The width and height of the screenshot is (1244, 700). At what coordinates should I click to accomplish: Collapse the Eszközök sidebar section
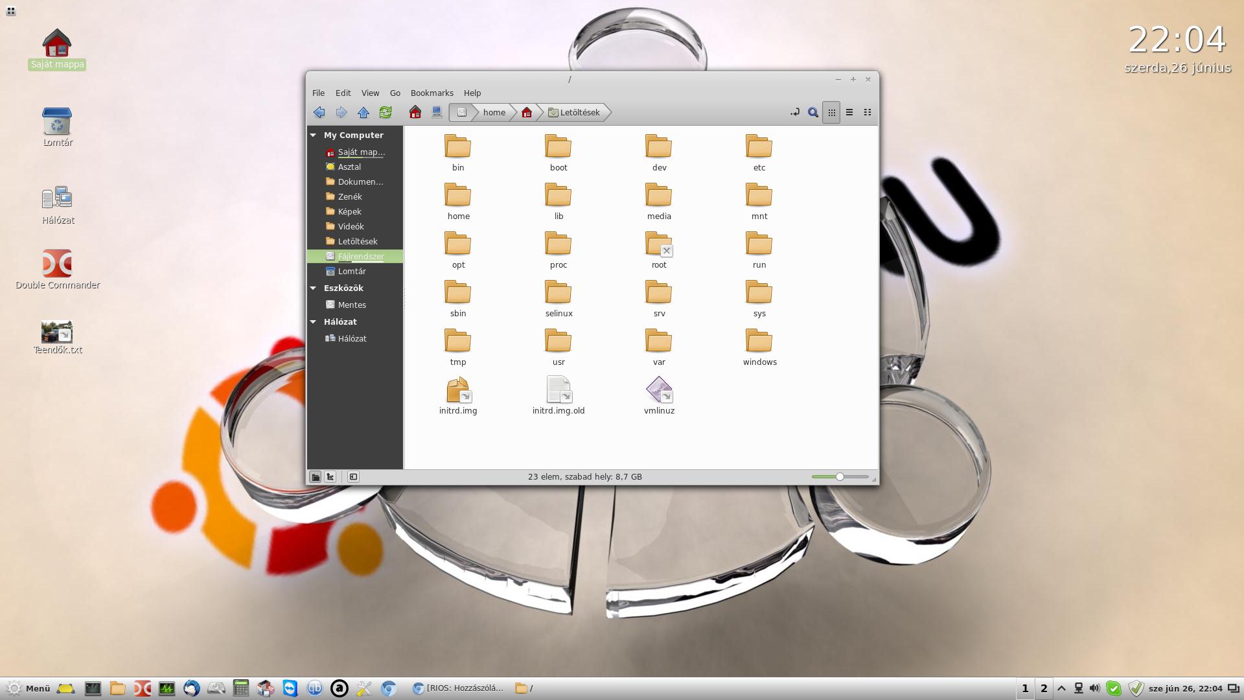point(313,288)
